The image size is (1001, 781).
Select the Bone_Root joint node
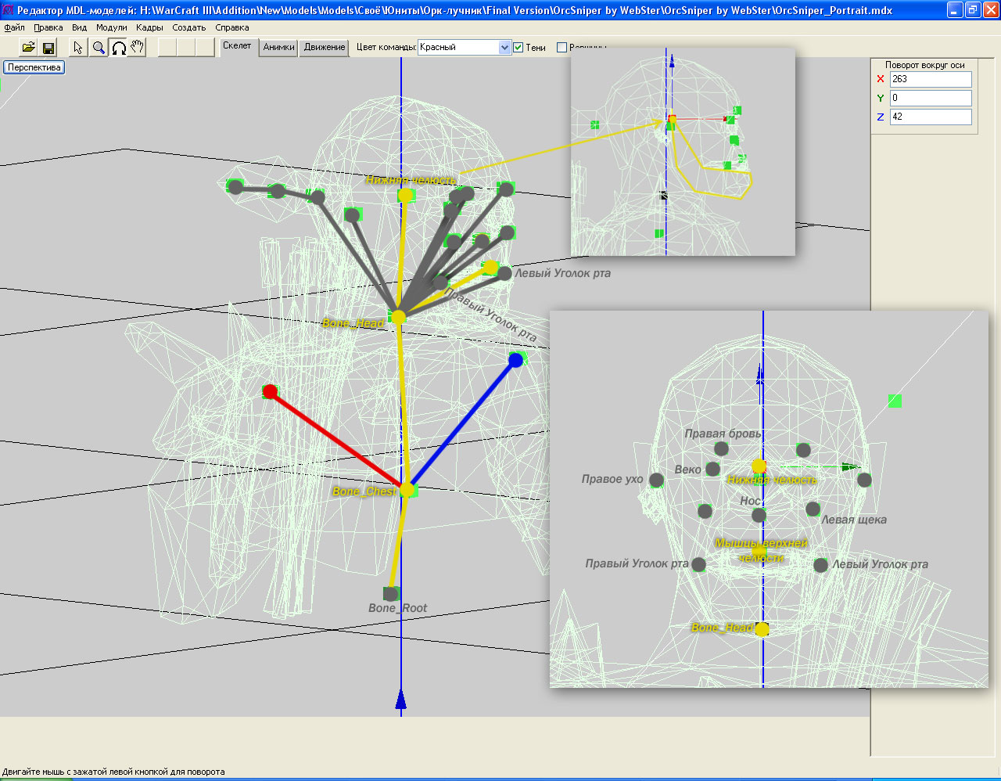(x=392, y=594)
